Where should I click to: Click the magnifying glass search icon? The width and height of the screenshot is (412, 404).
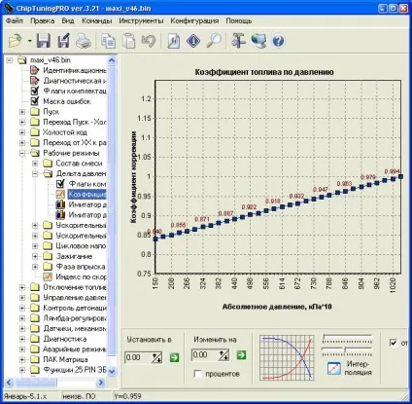(x=214, y=41)
